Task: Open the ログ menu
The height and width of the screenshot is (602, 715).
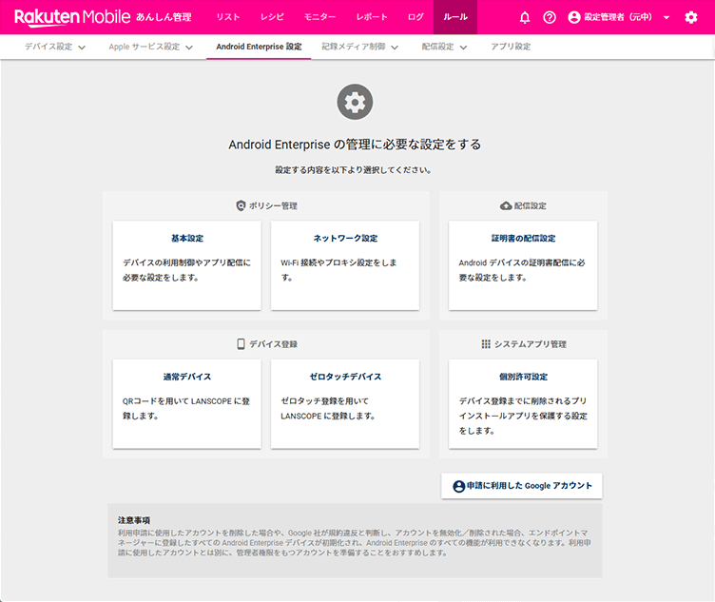Action: tap(415, 17)
